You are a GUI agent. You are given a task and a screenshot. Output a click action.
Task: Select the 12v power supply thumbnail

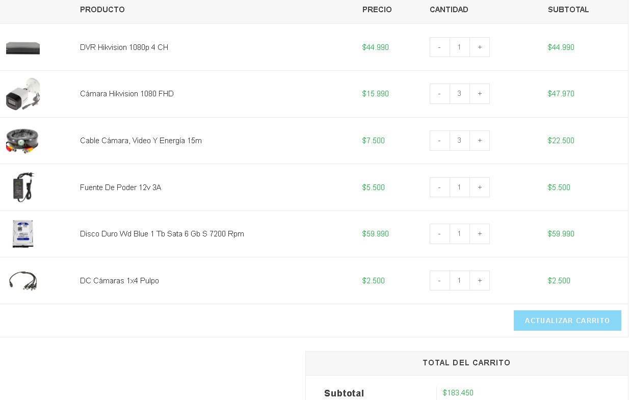click(x=23, y=187)
